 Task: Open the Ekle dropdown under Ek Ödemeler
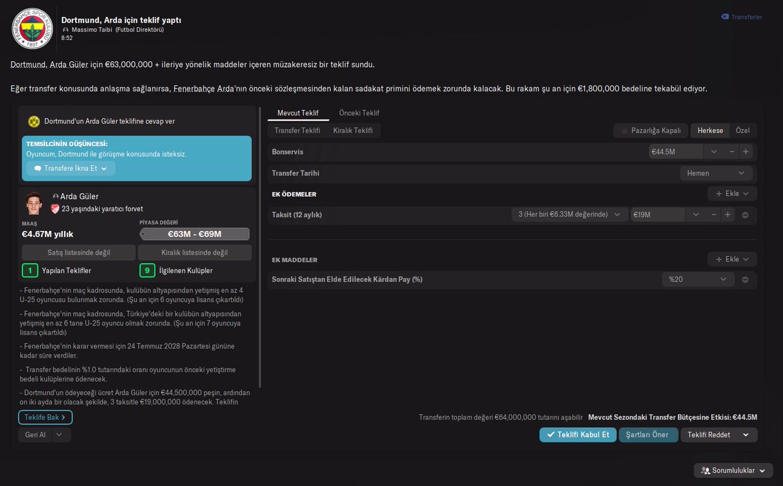pyautogui.click(x=732, y=194)
